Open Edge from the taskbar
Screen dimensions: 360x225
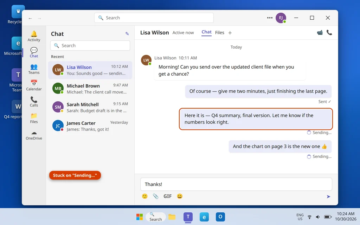point(204,217)
